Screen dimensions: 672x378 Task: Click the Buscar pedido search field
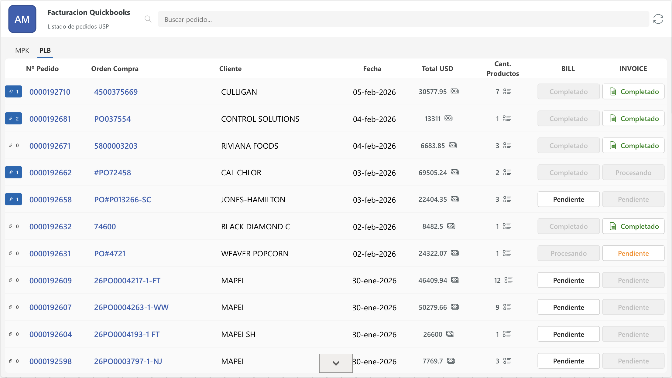[403, 19]
